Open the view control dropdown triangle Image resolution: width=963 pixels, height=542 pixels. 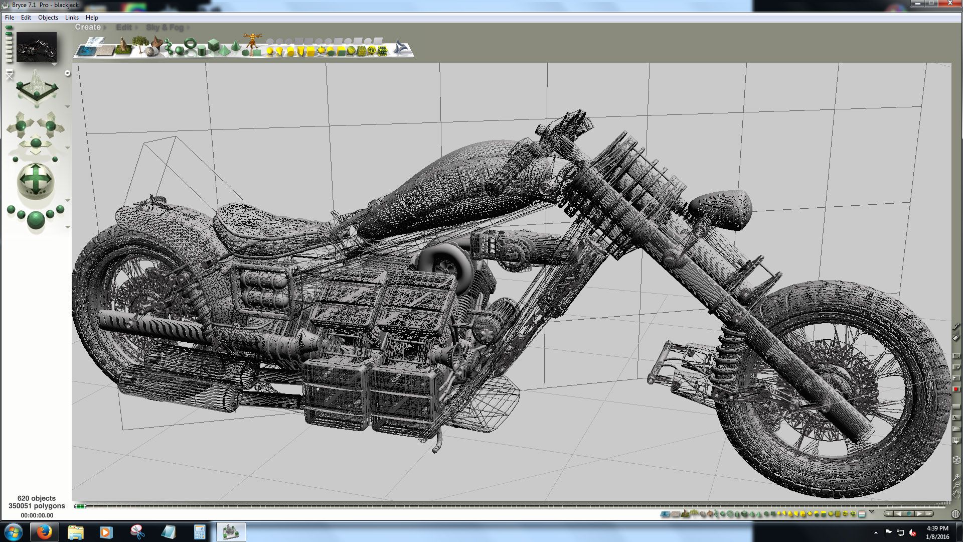coord(68,107)
